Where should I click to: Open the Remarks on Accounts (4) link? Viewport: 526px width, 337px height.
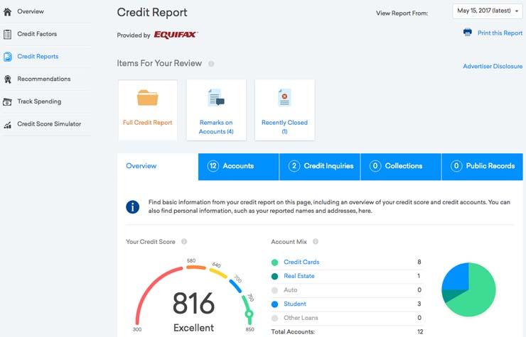(x=216, y=127)
